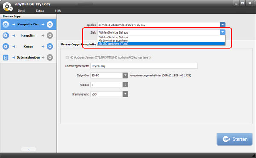Click the Starten button

click(234, 139)
